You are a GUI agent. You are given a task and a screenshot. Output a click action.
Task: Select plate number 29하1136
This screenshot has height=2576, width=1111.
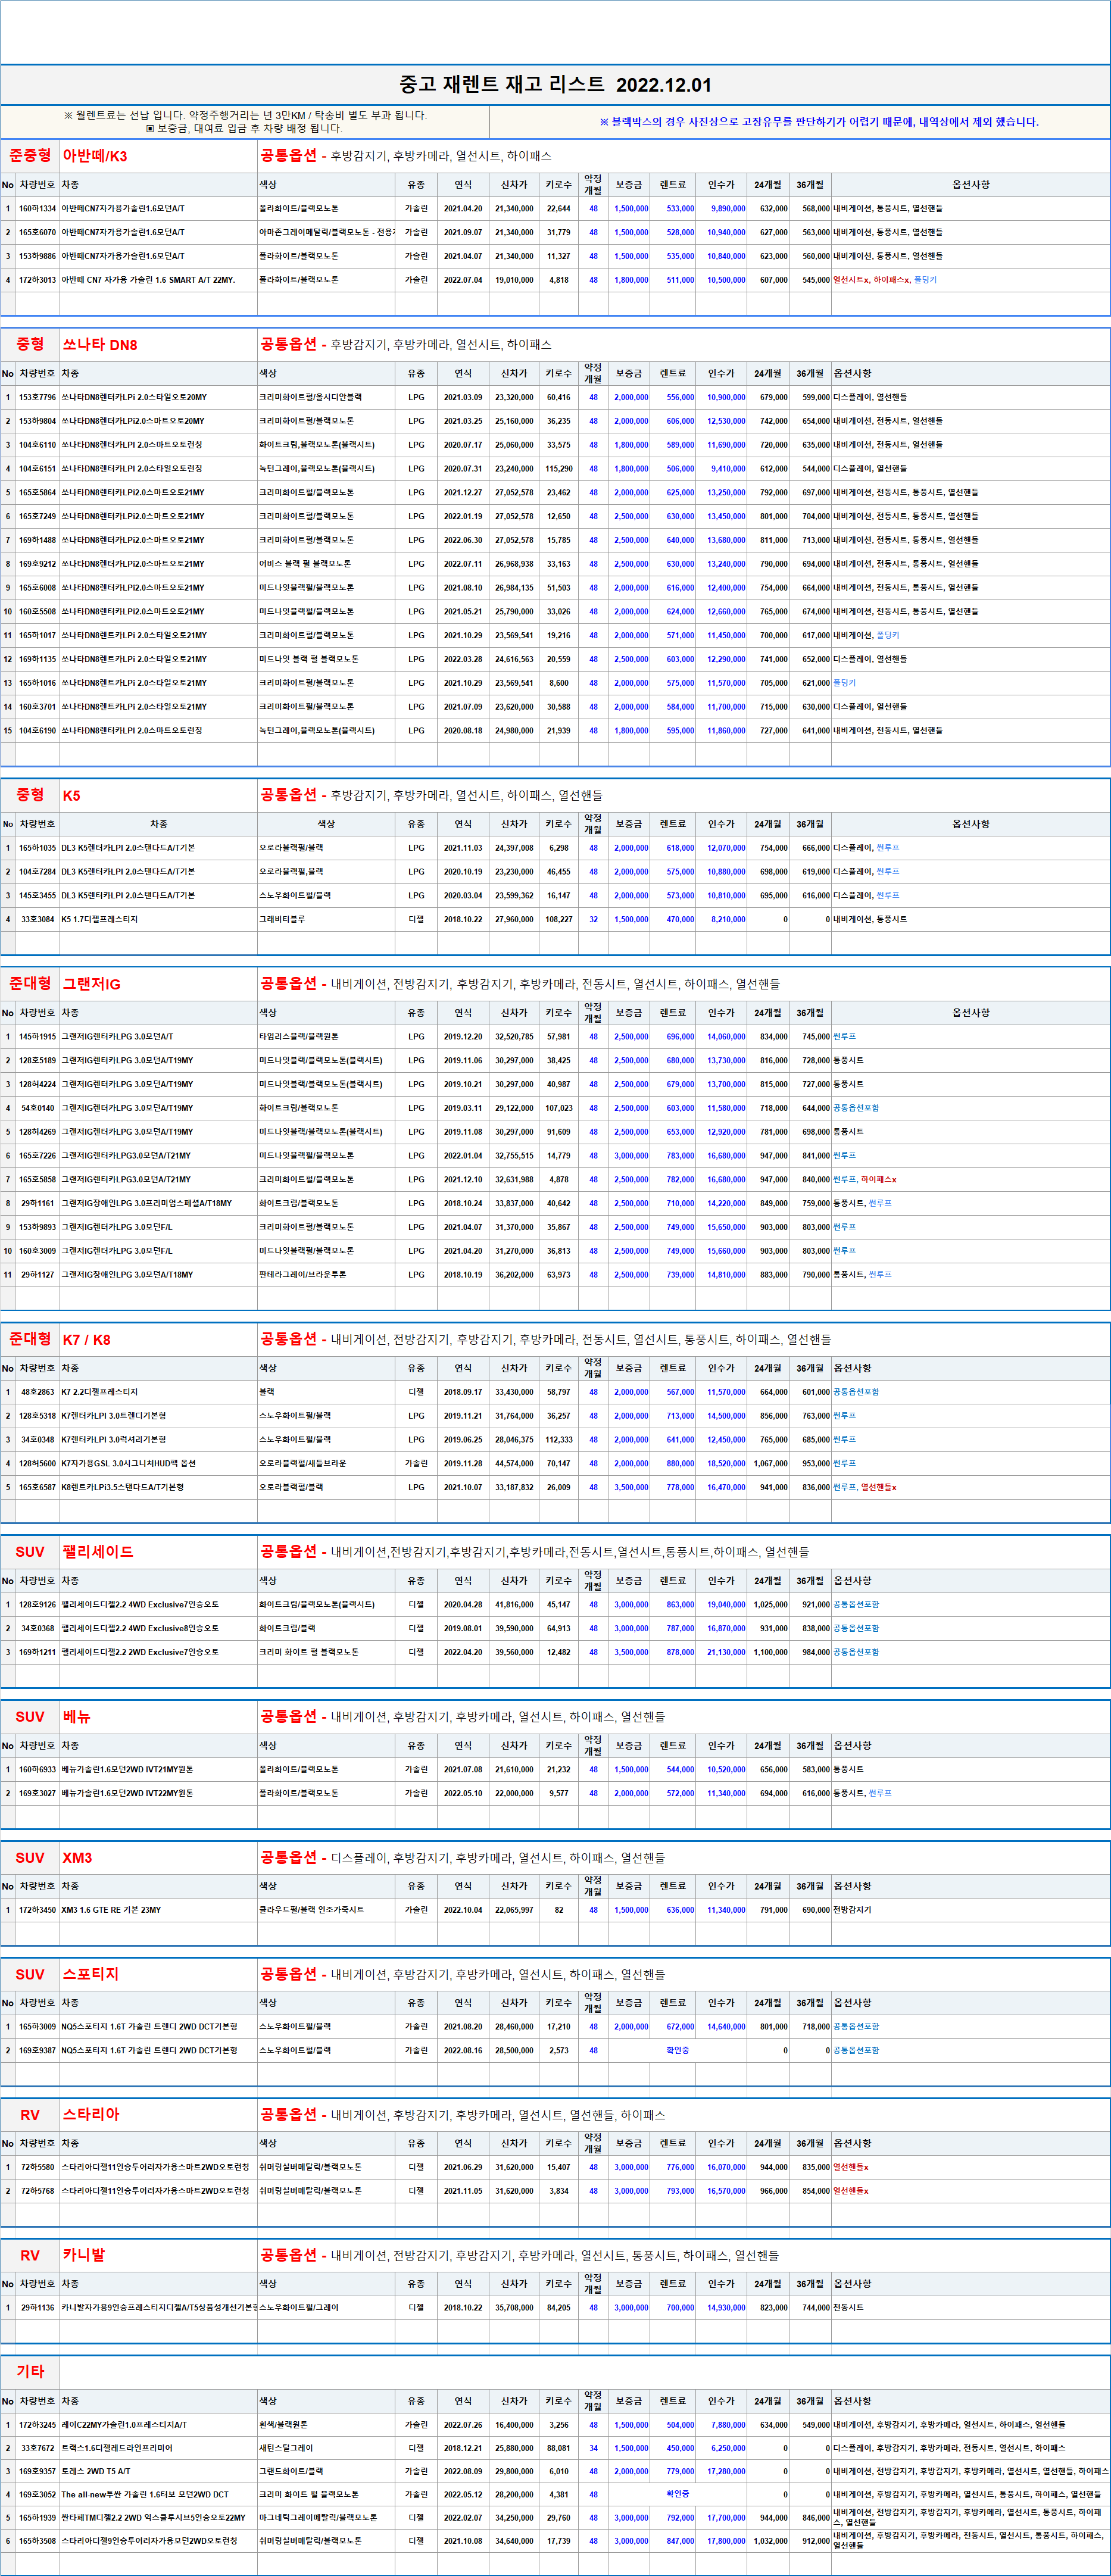(x=37, y=2308)
